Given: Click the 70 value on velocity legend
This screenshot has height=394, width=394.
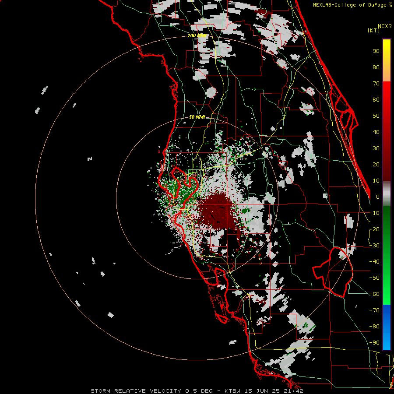Looking at the screenshot, I should tap(376, 84).
